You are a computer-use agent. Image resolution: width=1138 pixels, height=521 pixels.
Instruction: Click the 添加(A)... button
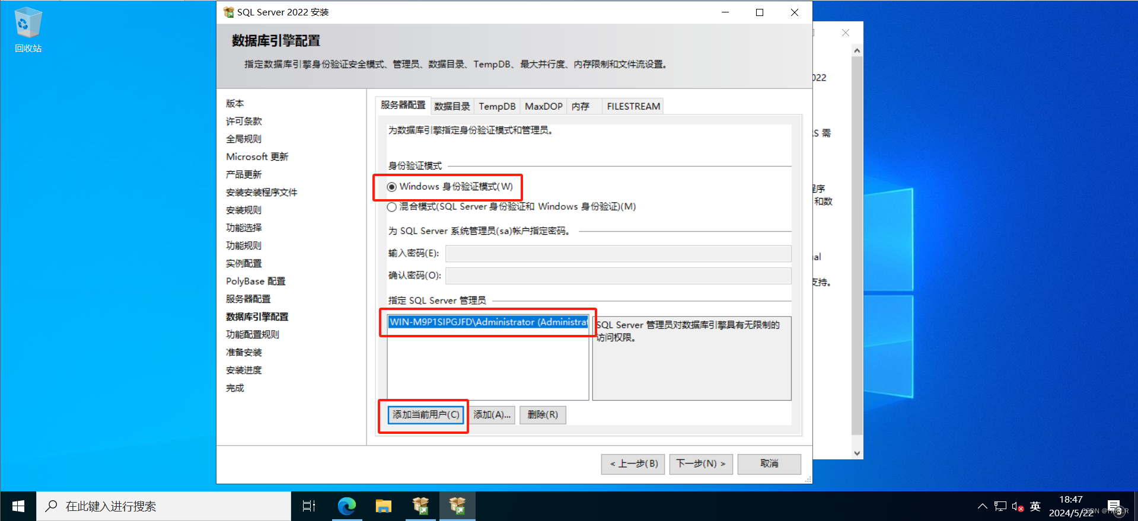[492, 415]
